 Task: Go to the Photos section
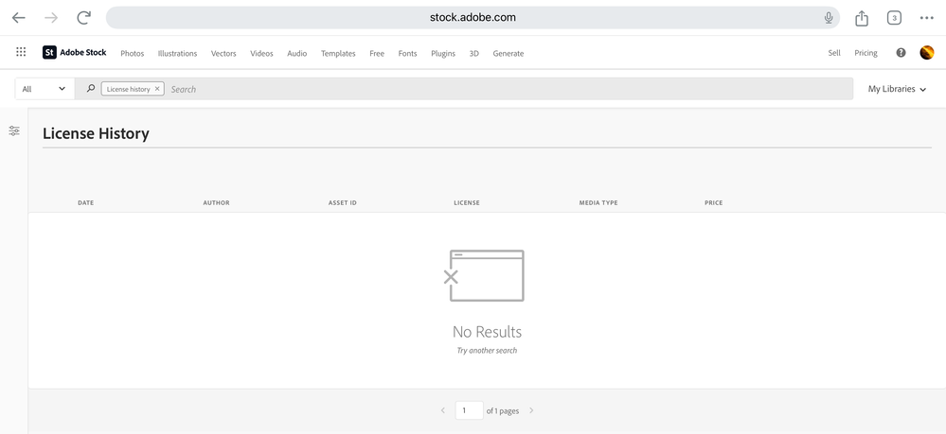coord(133,54)
